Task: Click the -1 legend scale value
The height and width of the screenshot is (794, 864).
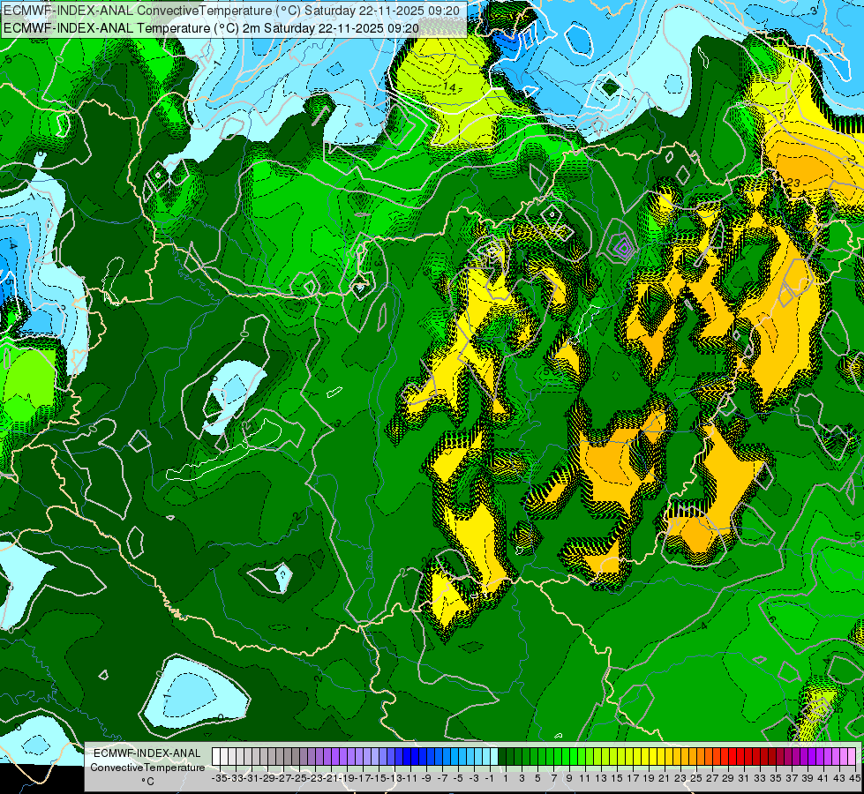Action: click(x=489, y=778)
